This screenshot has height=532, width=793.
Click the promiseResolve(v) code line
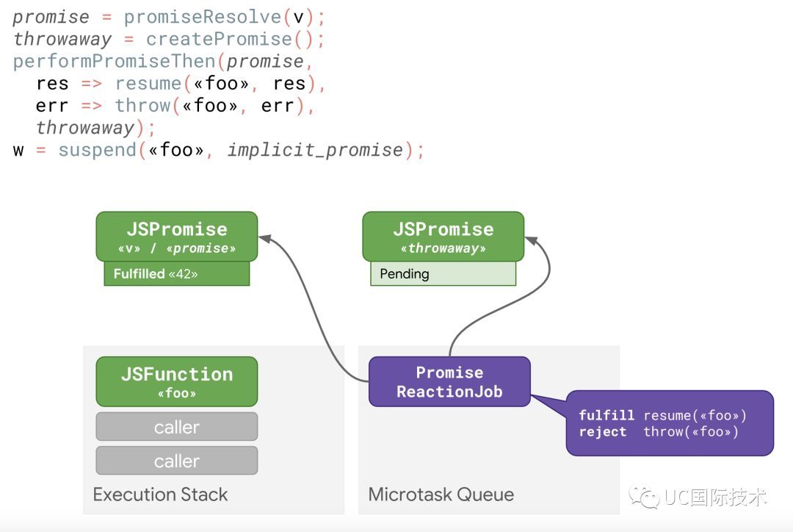point(169,17)
